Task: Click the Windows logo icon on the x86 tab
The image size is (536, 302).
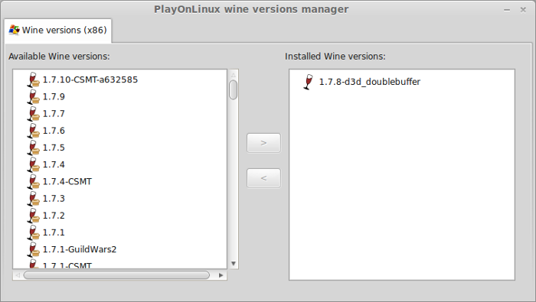Action: (14, 30)
